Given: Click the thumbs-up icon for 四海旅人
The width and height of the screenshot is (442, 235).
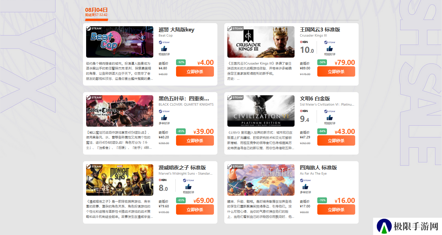Looking at the screenshot, I should coord(305,187).
